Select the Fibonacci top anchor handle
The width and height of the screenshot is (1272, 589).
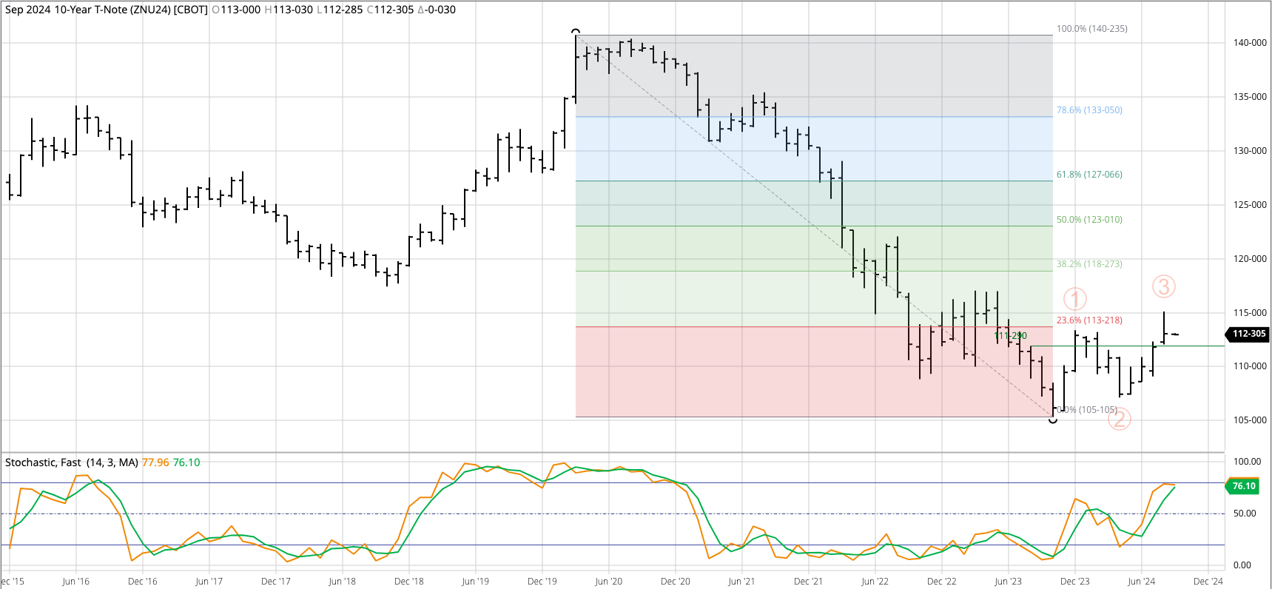click(576, 33)
